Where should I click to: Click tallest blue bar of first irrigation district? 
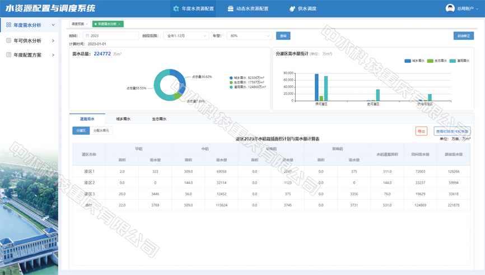click(316, 87)
